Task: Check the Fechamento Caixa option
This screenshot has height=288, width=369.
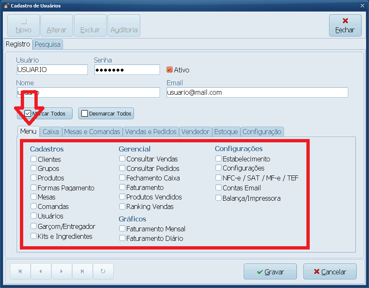Action: coord(122,178)
